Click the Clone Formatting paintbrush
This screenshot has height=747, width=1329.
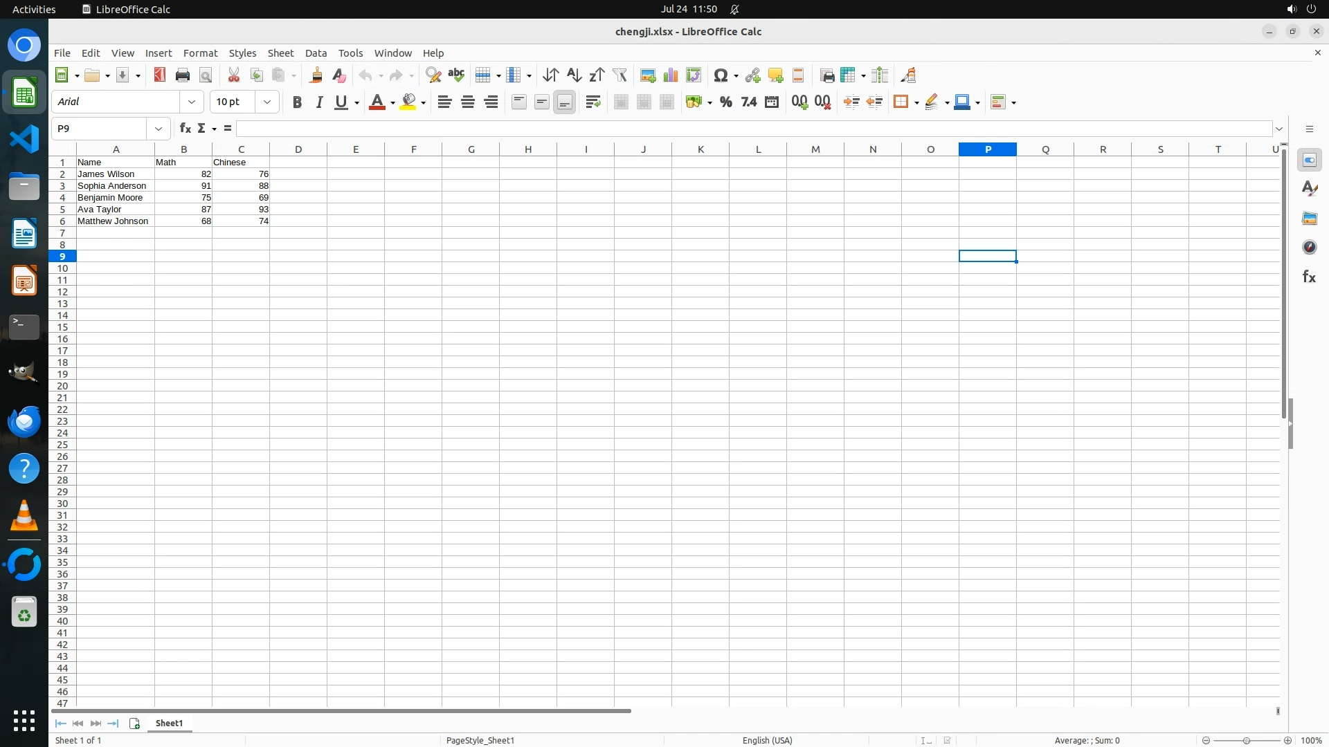[316, 75]
